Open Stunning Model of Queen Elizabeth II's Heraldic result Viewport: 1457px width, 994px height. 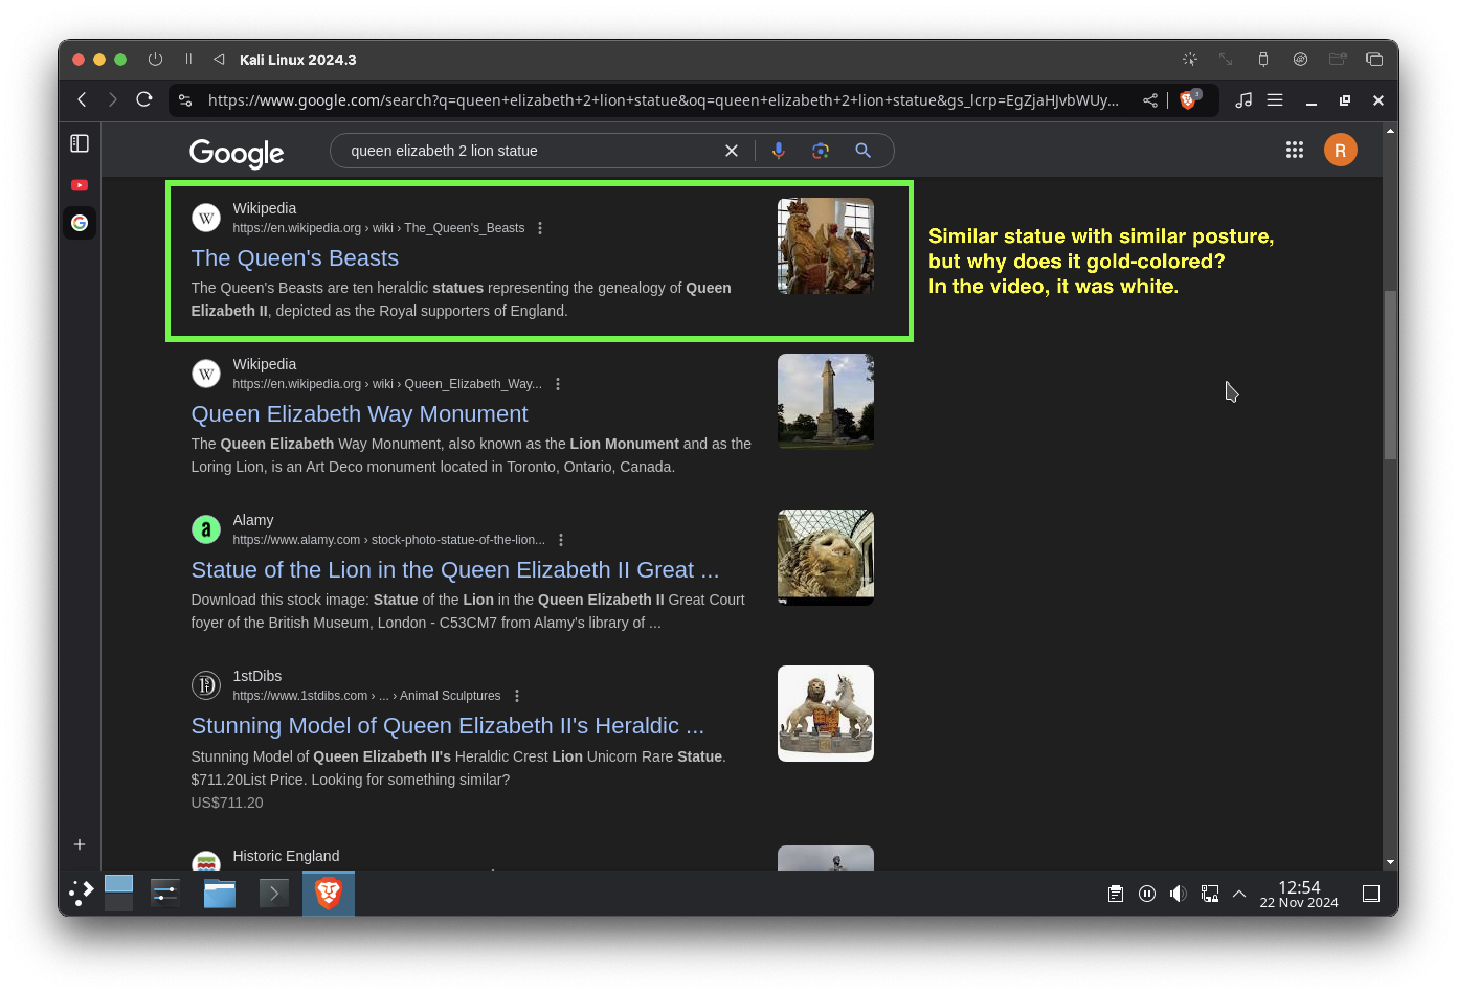coord(447,726)
